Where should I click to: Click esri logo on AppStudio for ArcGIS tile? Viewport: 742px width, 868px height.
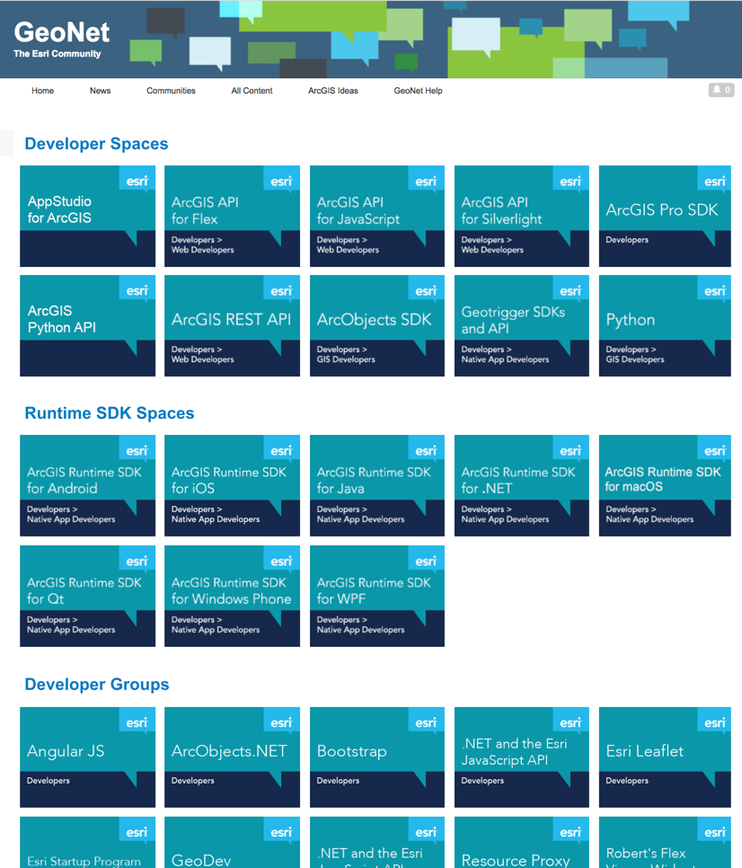[137, 181]
